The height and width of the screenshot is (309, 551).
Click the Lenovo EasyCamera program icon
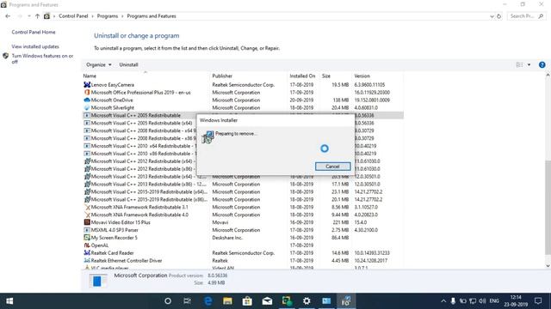point(87,85)
